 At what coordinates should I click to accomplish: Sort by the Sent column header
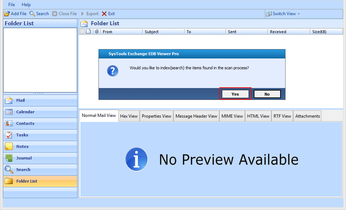click(247, 32)
